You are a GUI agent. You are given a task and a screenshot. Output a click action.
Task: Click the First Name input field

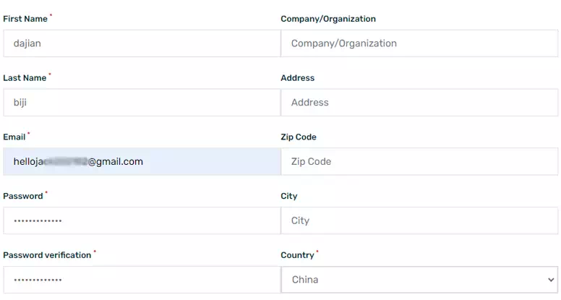click(x=141, y=43)
